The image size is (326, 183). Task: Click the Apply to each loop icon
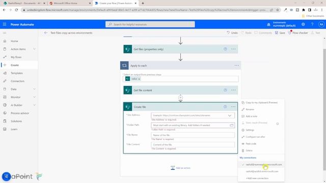tap(124, 66)
